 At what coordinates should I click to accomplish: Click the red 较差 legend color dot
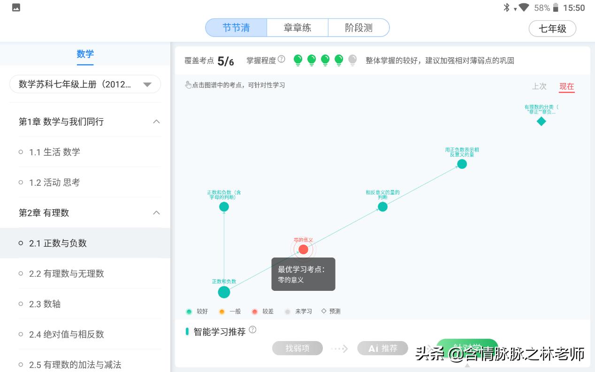[x=255, y=311]
